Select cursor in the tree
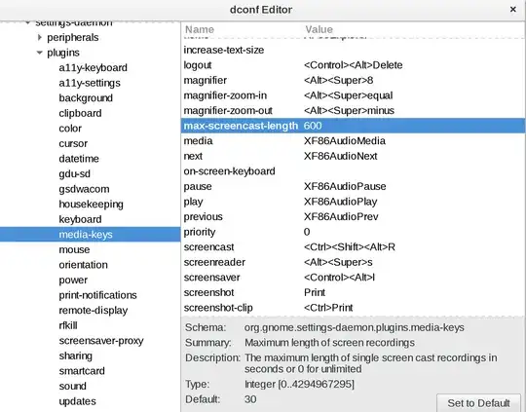Image resolution: width=526 pixels, height=412 pixels. [73, 143]
